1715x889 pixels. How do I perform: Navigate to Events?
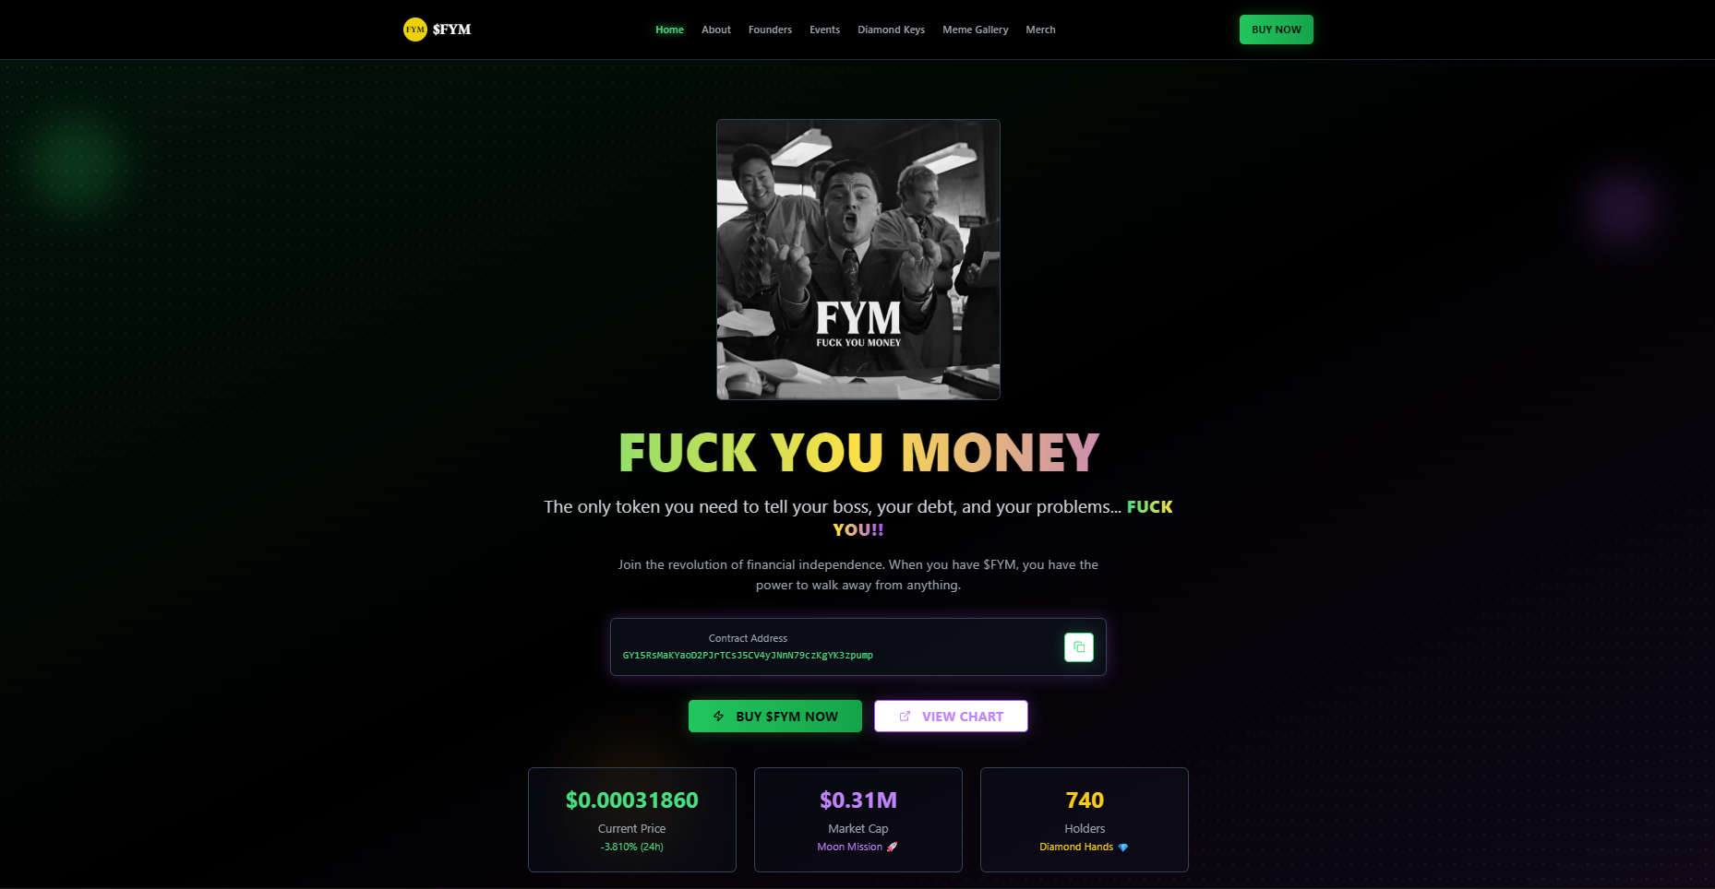click(x=824, y=30)
